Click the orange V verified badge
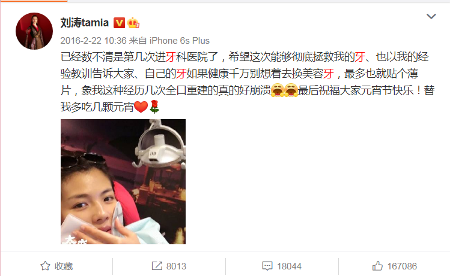 (119, 23)
